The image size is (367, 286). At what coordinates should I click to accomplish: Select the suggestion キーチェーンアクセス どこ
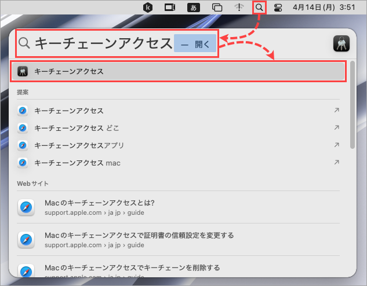(x=178, y=128)
